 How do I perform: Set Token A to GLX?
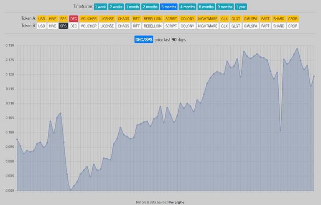(x=224, y=19)
